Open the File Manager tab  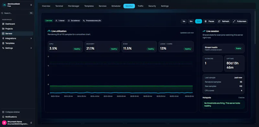coord(73,6)
